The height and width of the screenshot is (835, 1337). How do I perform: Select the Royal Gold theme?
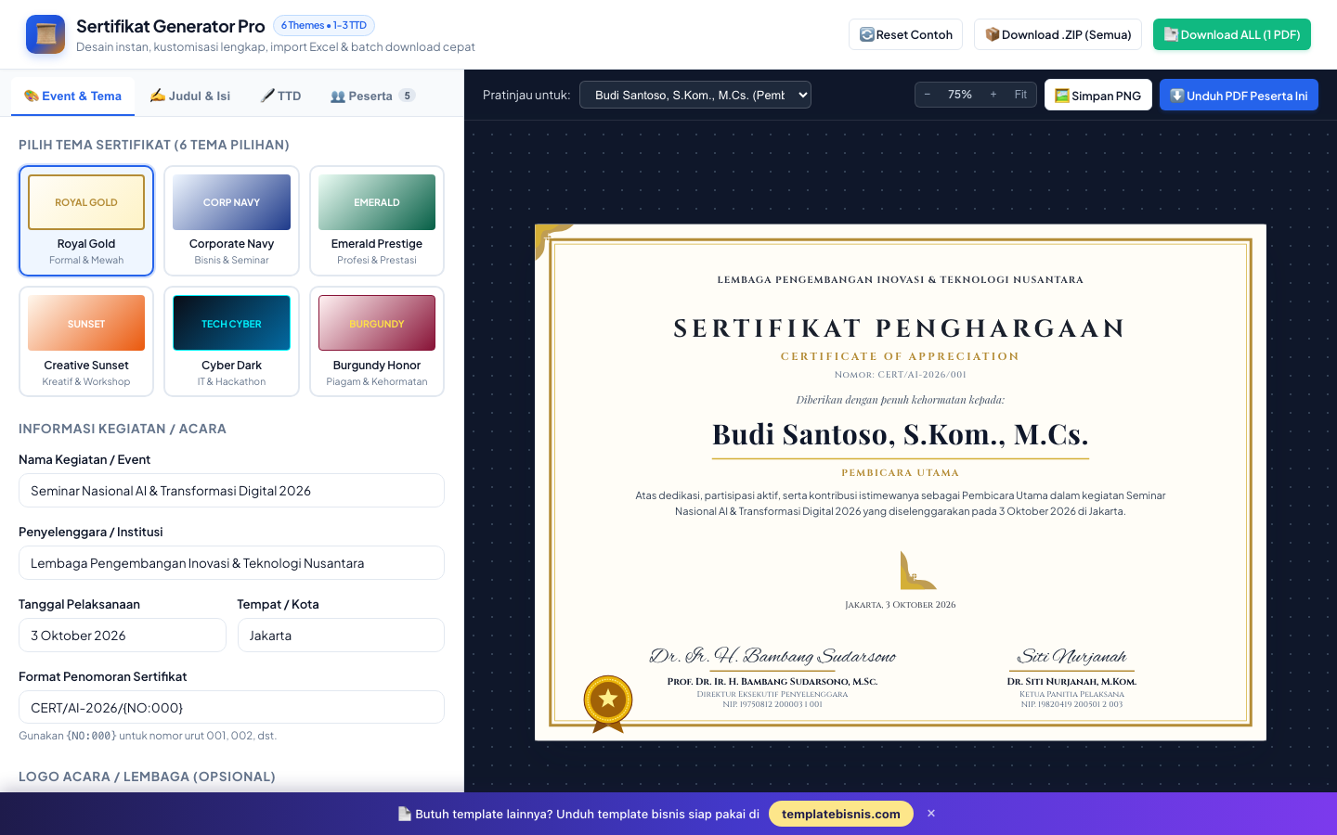(x=86, y=221)
